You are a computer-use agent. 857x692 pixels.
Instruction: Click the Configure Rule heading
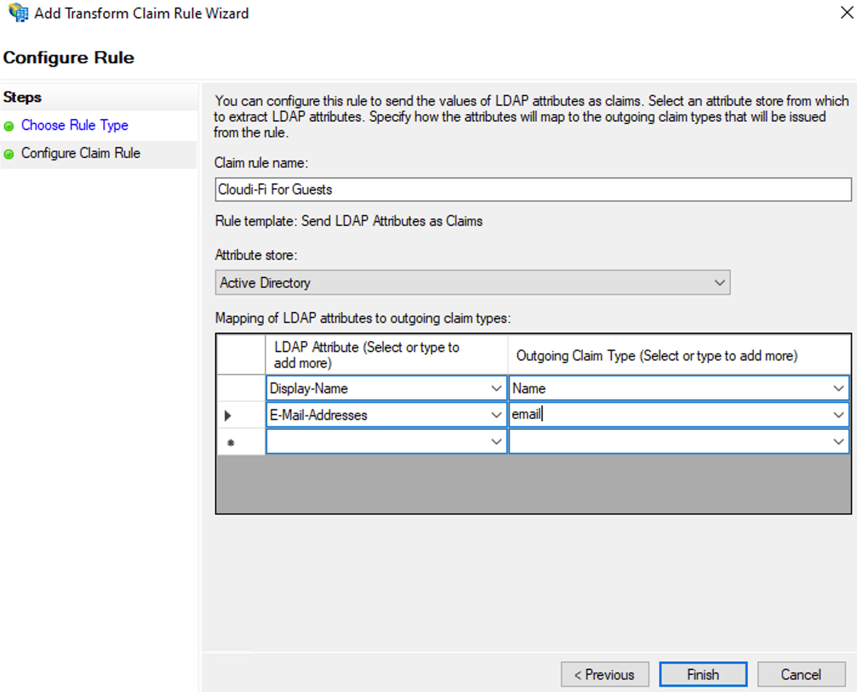(69, 58)
